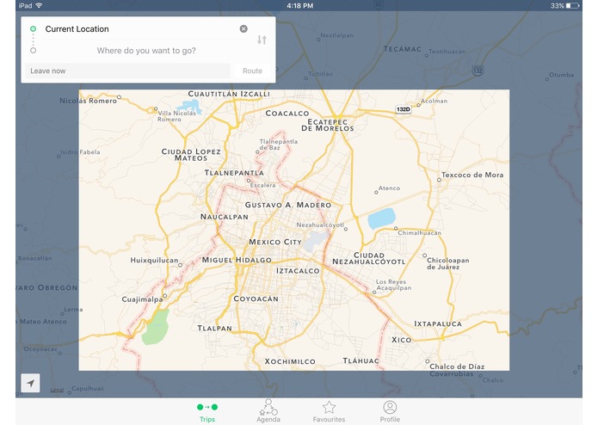Tap the 132 highway shield near Otumba
Image resolution: width=598 pixels, height=425 pixels.
tap(478, 71)
